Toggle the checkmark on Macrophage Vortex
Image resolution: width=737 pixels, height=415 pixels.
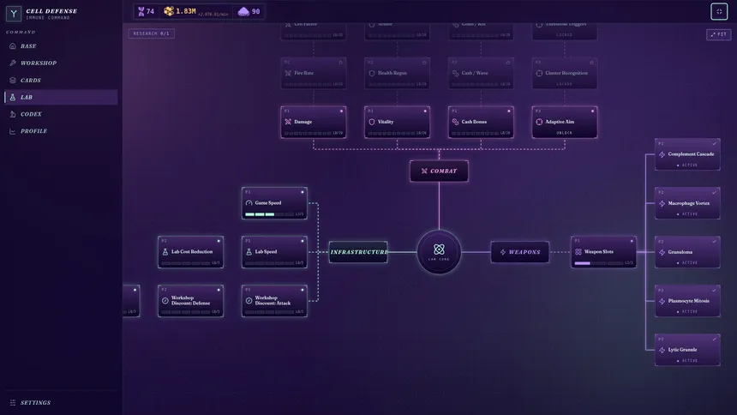click(x=715, y=192)
